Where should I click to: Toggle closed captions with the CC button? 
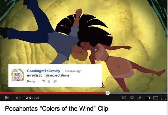pyautogui.click(x=124, y=98)
